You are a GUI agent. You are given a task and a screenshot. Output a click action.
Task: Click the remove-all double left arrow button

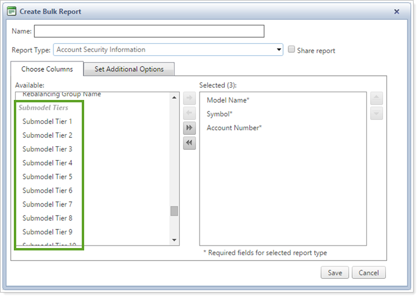189,143
